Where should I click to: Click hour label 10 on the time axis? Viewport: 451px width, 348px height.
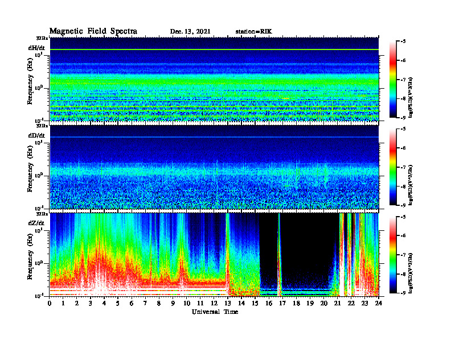point(187,304)
